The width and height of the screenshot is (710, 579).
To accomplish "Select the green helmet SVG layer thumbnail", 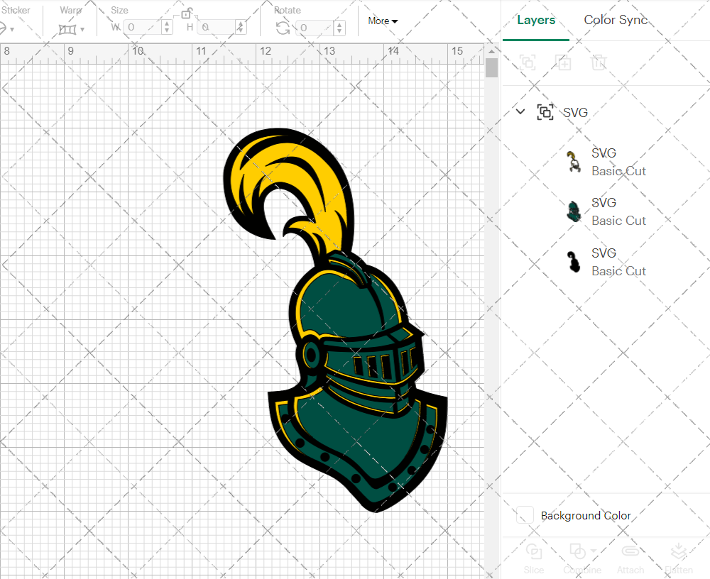I will tap(574, 211).
